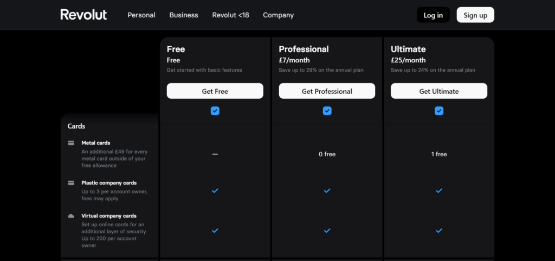Screen dimensions: 555x261
Task: Expand the Company menu
Action: point(278,15)
